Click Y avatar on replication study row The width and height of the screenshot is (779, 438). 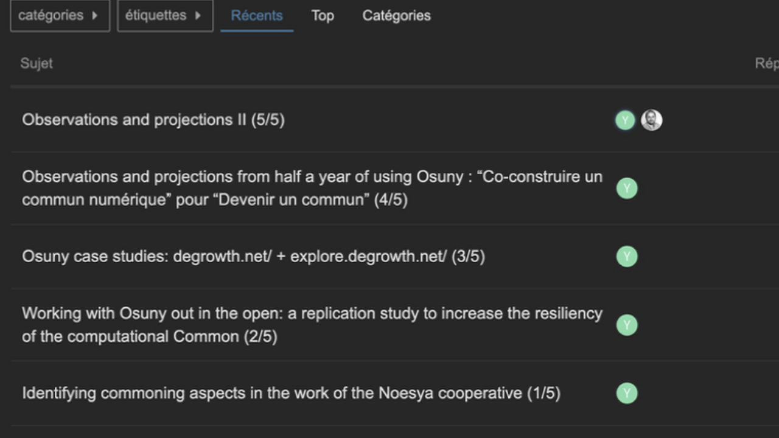tap(626, 325)
